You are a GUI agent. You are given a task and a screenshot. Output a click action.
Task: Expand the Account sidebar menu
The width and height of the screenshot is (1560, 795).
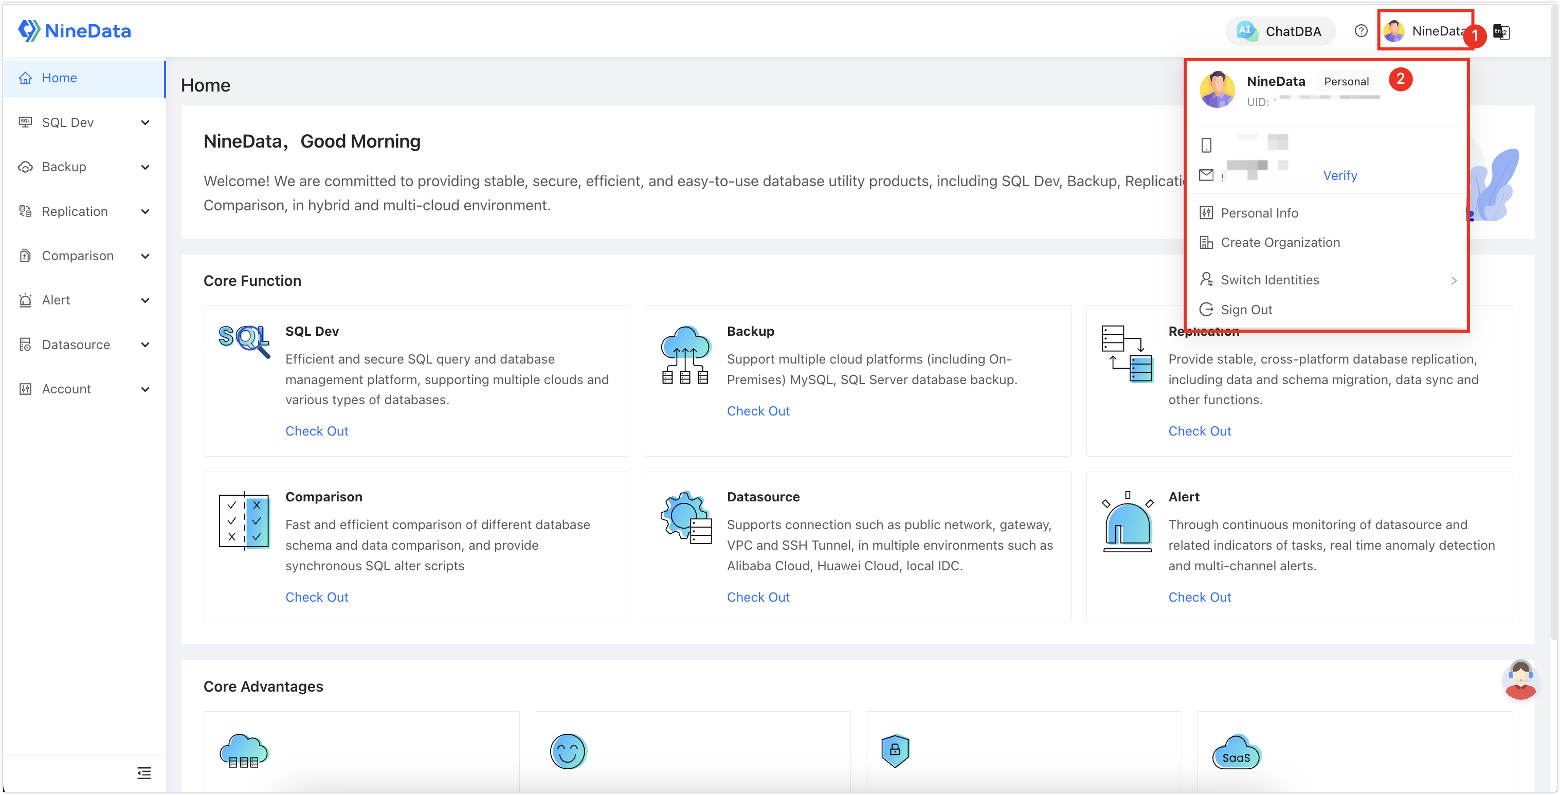(146, 389)
